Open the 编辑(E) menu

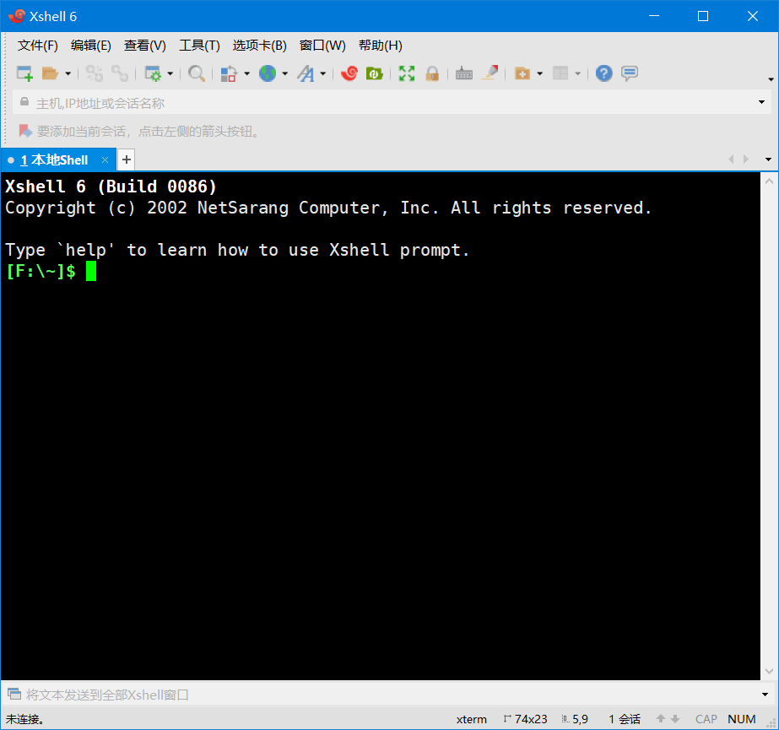coord(91,46)
